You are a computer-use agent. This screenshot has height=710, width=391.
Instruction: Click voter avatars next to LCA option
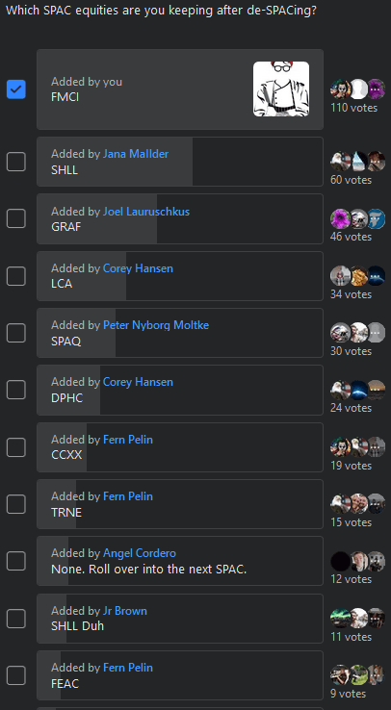(x=357, y=276)
